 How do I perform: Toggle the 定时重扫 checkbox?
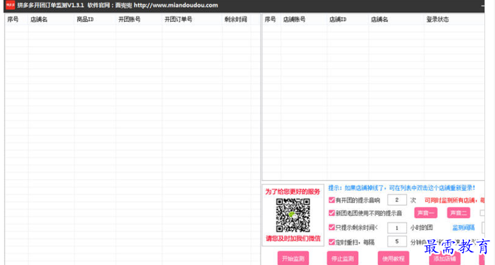point(332,242)
